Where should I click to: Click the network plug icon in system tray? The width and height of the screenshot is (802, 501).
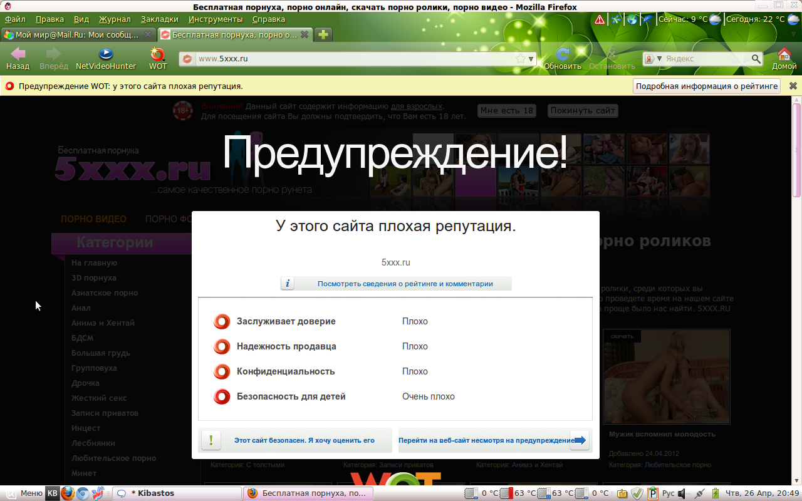coord(700,493)
